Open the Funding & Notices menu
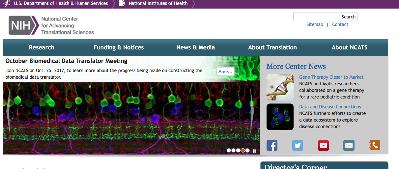This screenshot has width=399, height=169. tap(119, 47)
